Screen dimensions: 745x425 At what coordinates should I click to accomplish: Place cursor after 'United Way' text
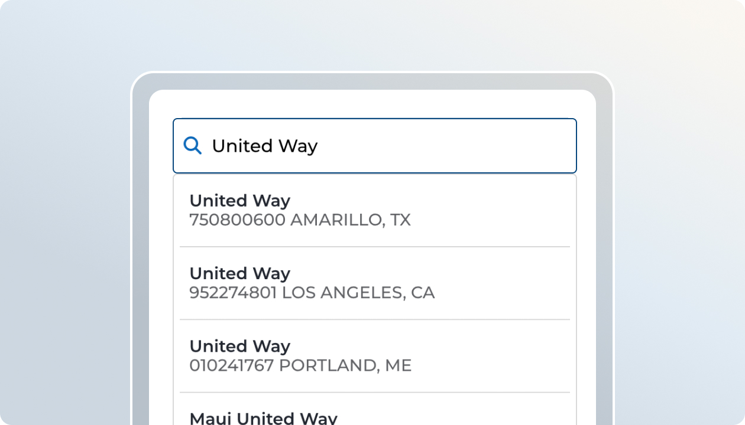[319, 145]
